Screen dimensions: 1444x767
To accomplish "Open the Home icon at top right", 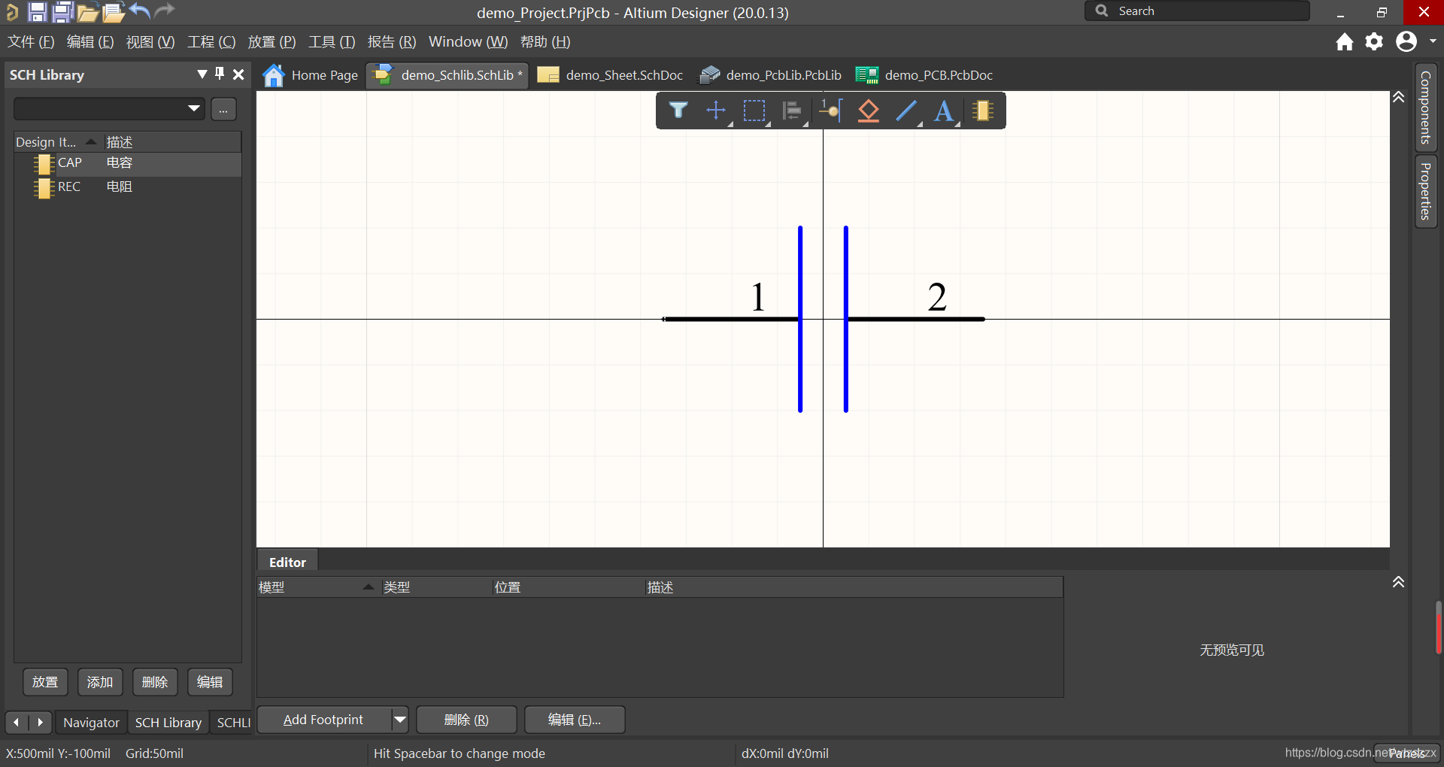I will 1345,41.
